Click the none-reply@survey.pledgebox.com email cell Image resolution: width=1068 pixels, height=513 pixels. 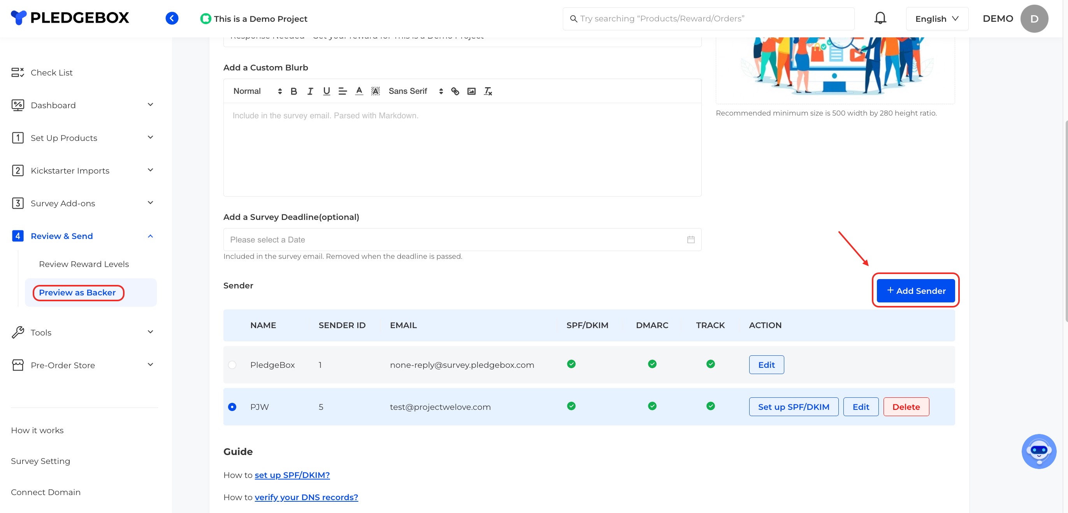click(462, 365)
